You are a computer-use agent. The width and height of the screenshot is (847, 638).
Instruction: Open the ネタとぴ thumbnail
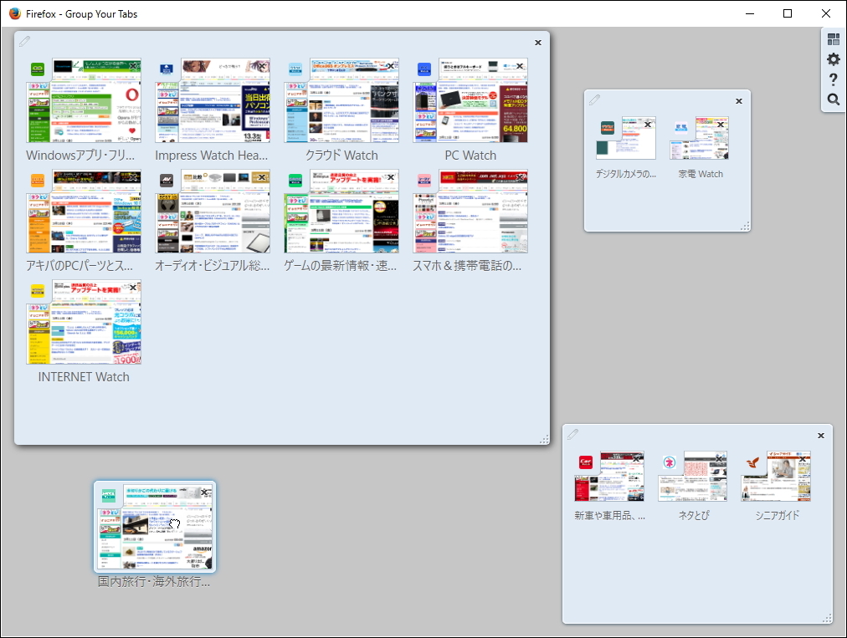click(692, 477)
